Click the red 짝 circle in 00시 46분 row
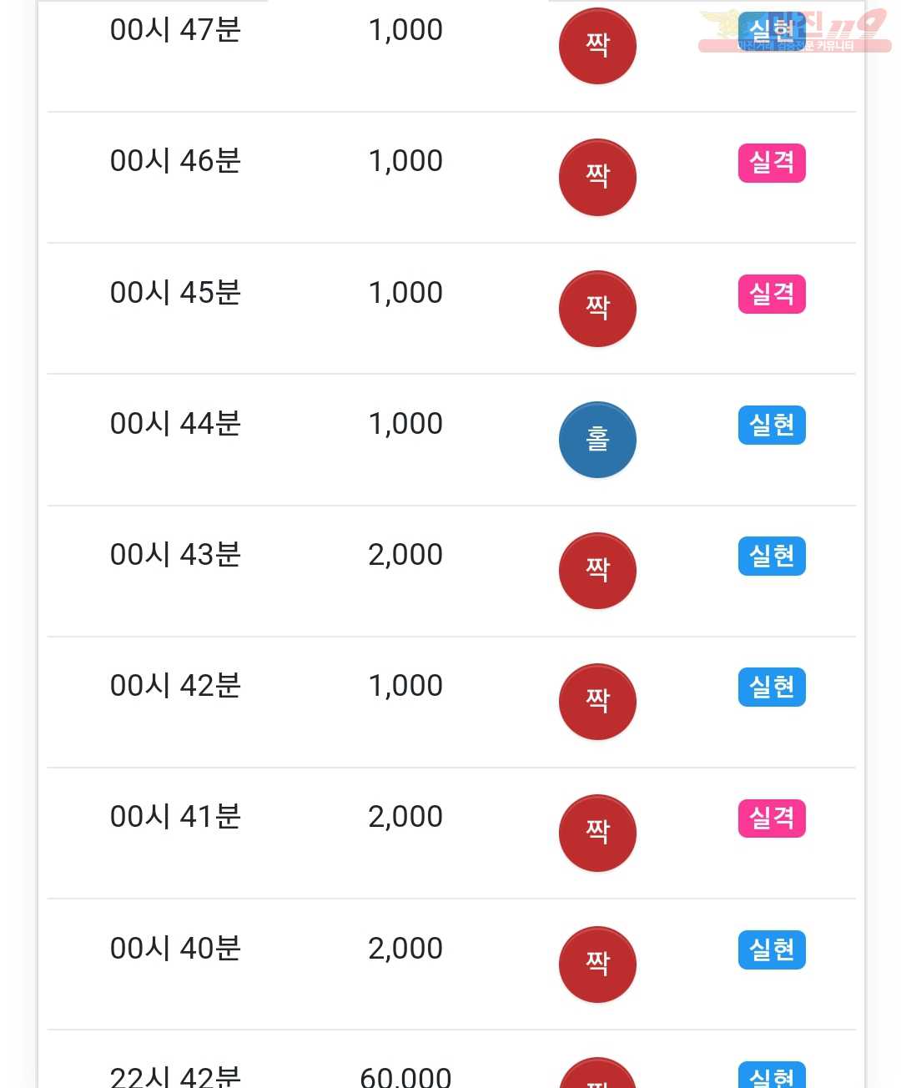Image resolution: width=901 pixels, height=1088 pixels. point(597,177)
